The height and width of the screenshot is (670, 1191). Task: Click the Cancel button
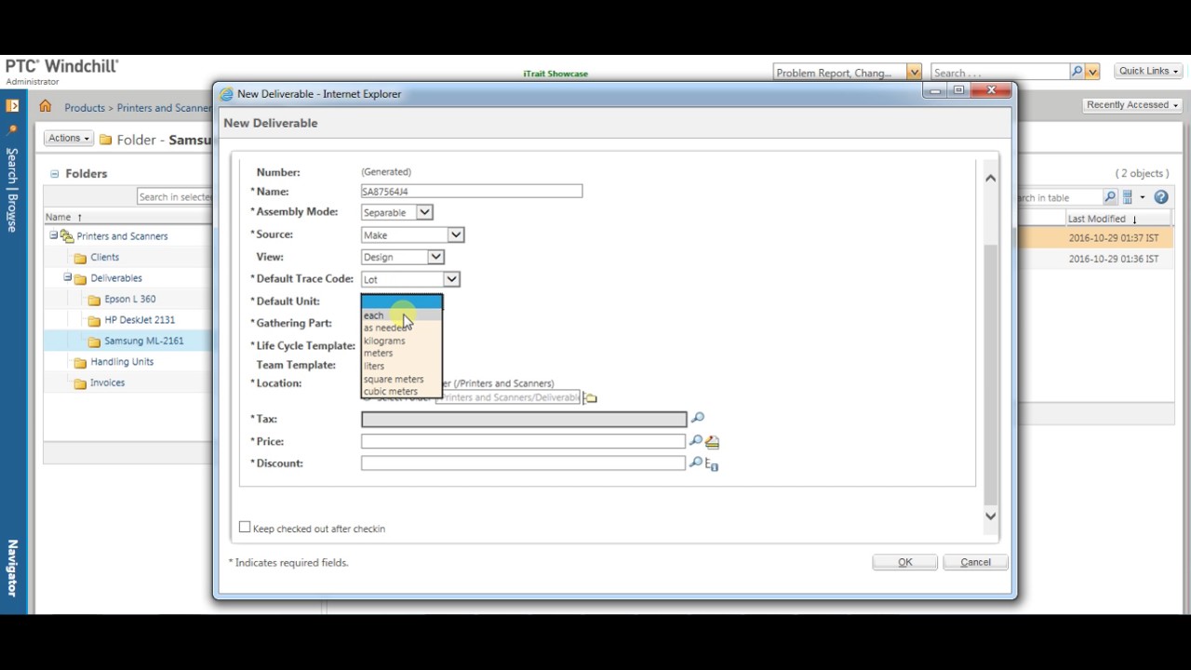(975, 562)
